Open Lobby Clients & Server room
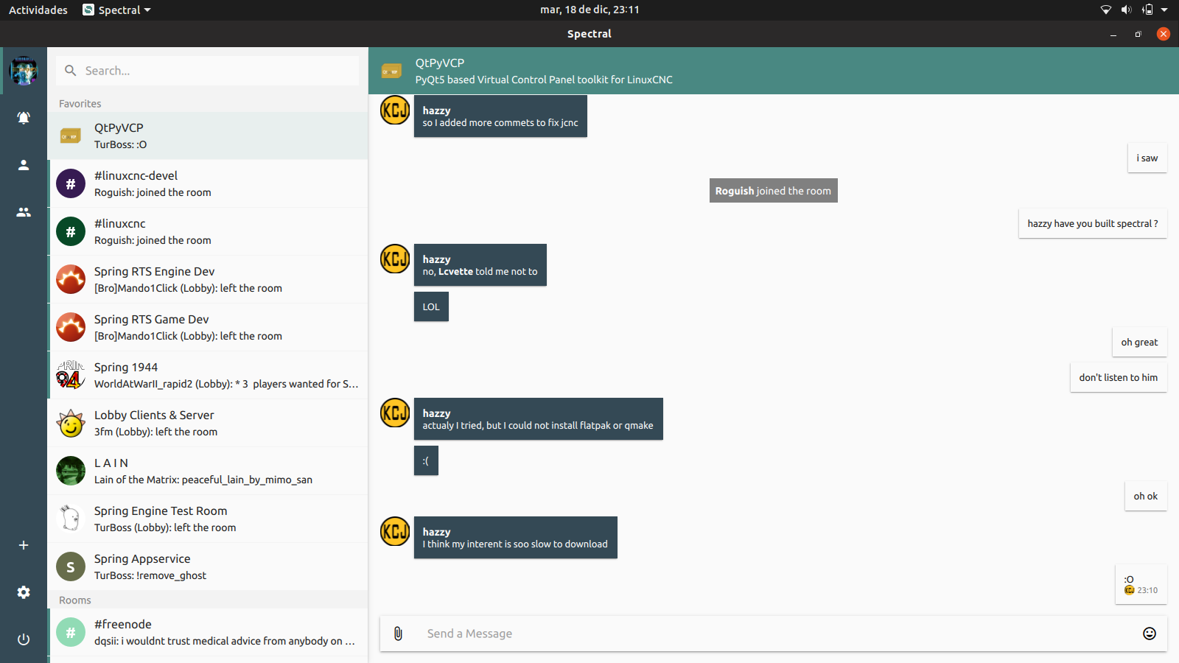Viewport: 1179px width, 663px height. click(x=208, y=423)
